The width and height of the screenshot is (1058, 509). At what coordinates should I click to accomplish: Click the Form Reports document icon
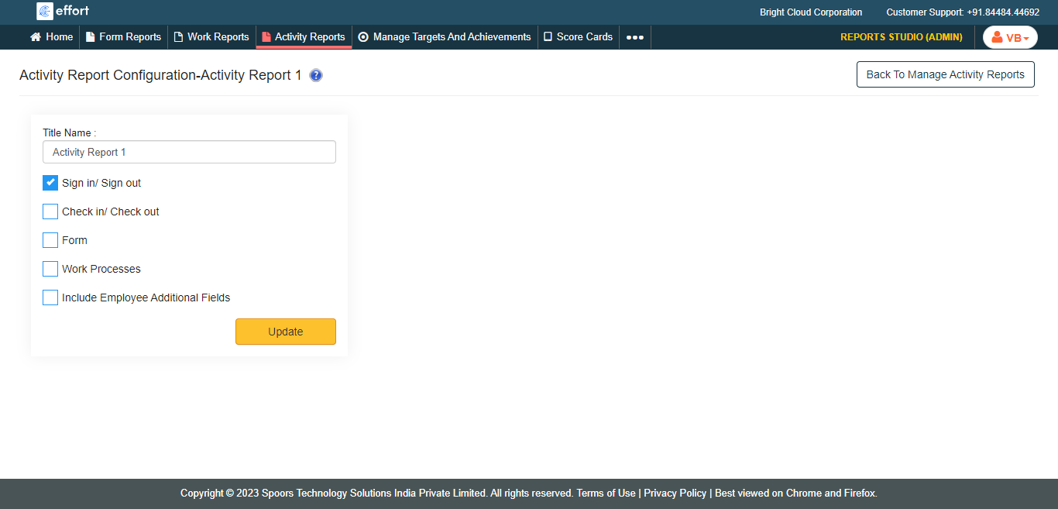[x=90, y=36]
